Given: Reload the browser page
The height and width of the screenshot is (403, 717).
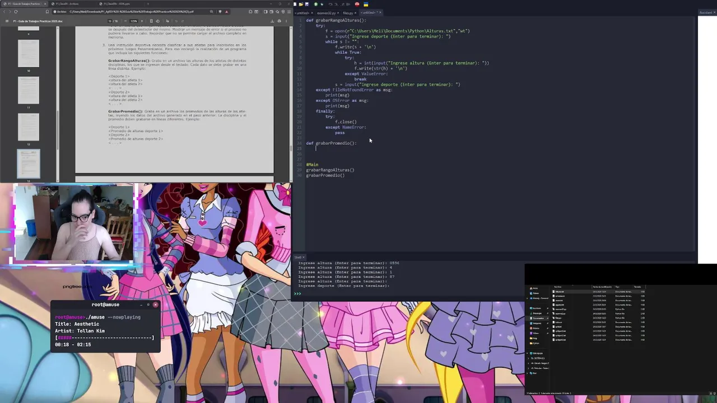Looking at the screenshot, I should [x=16, y=12].
